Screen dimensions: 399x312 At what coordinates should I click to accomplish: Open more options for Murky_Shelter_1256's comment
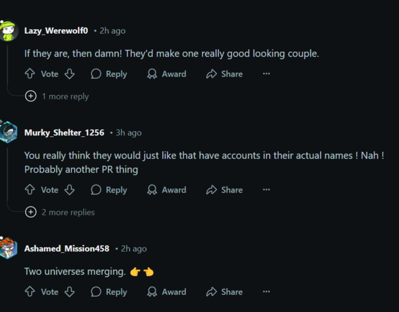pos(267,190)
